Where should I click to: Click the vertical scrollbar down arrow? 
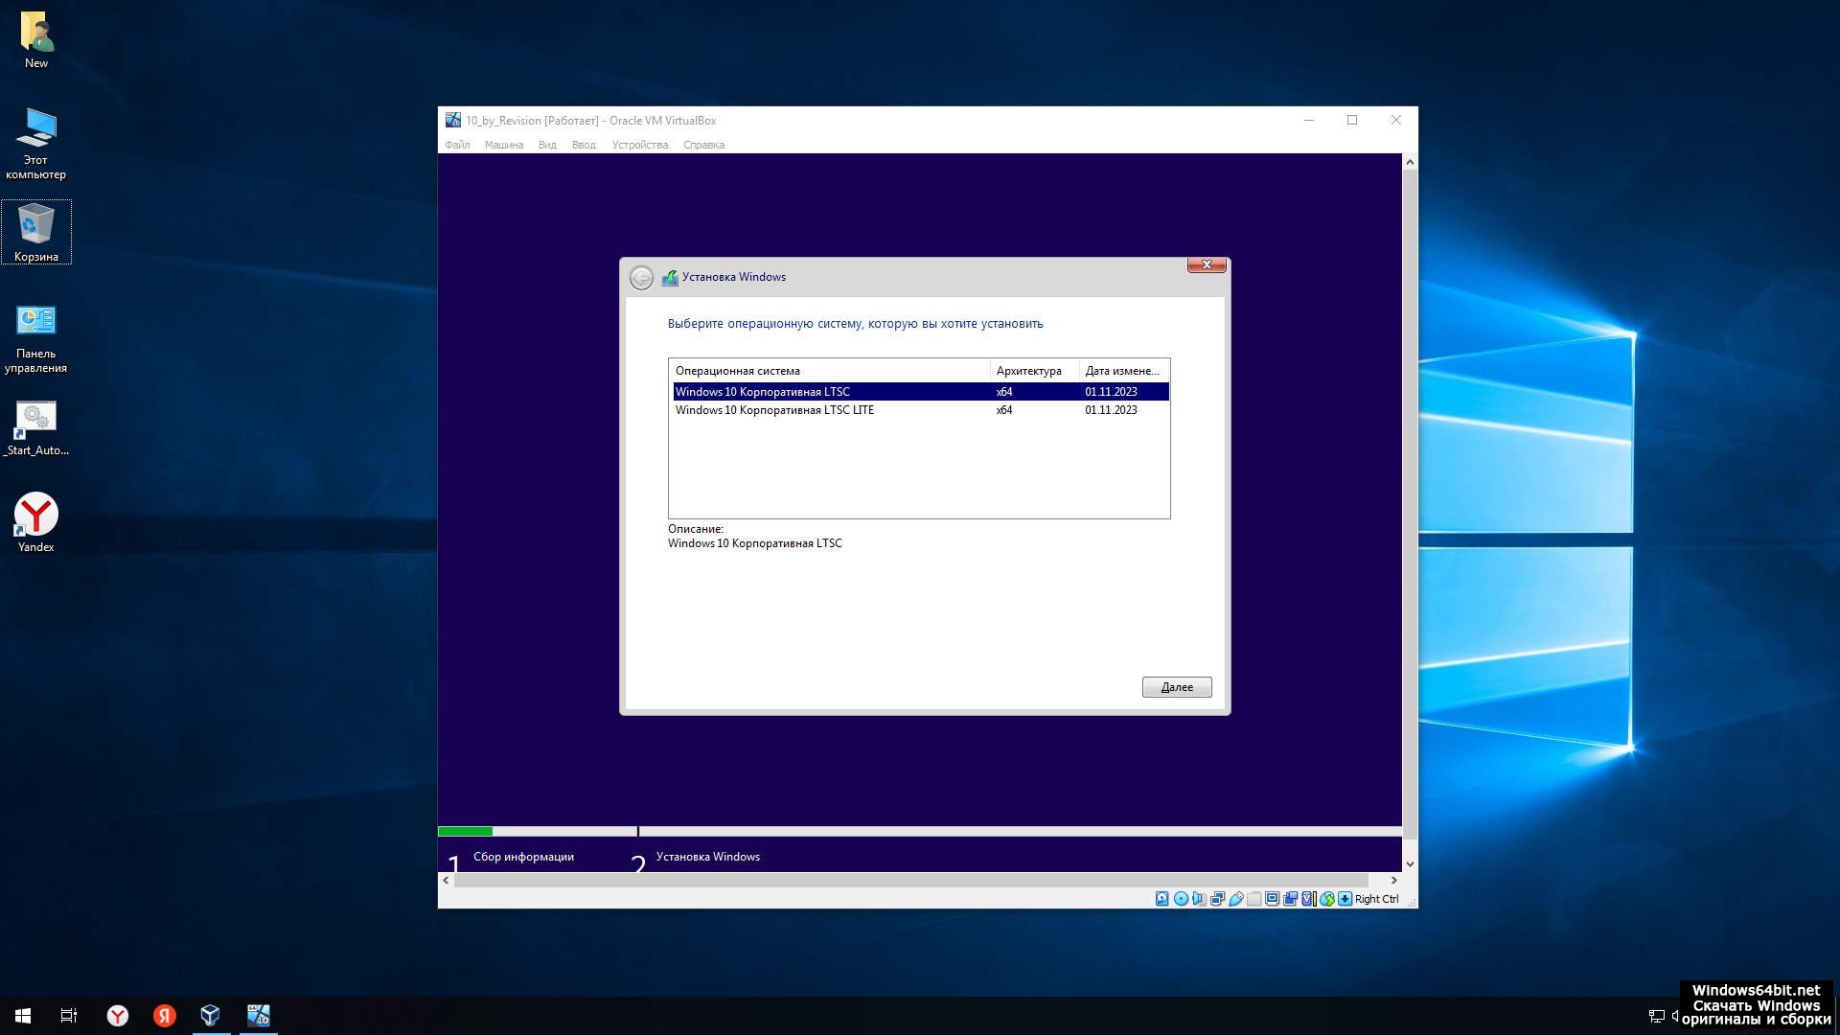coord(1410,864)
